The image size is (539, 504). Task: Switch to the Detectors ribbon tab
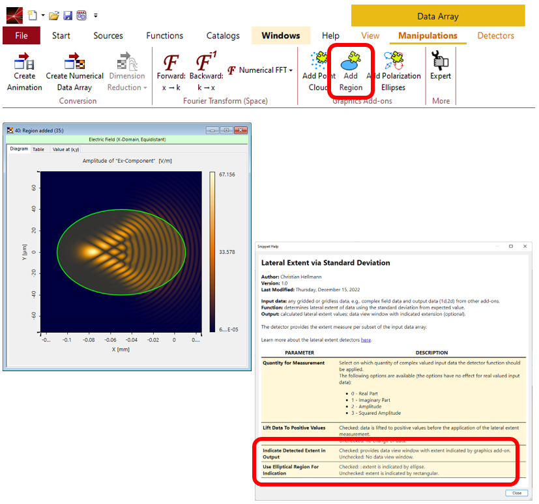495,36
